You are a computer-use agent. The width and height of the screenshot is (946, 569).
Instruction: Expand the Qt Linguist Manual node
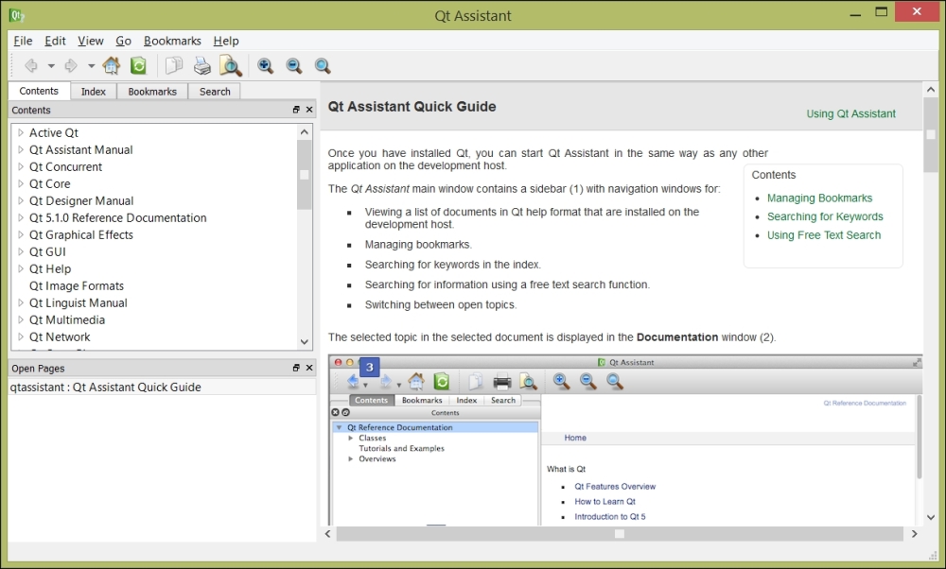pos(21,302)
